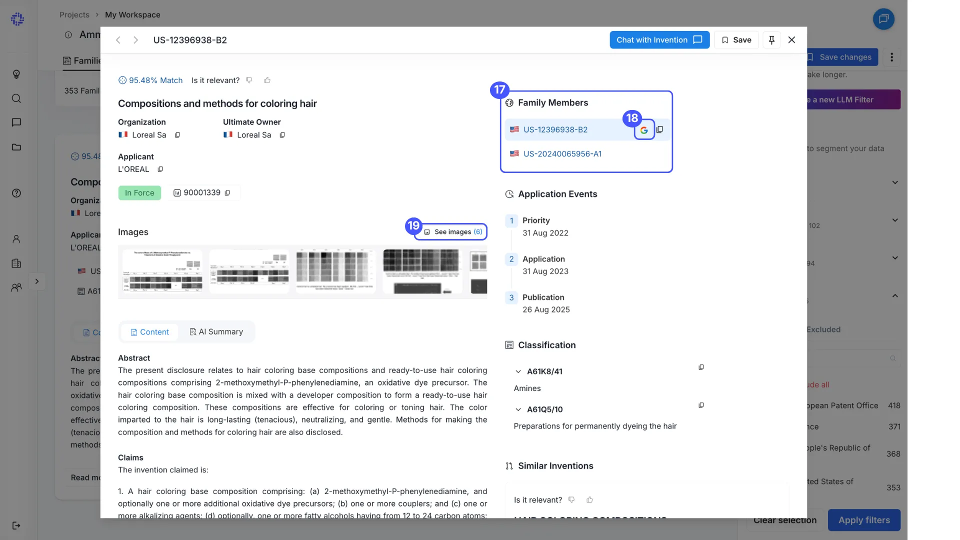Collapse the A61K8/41 classification

pos(518,371)
